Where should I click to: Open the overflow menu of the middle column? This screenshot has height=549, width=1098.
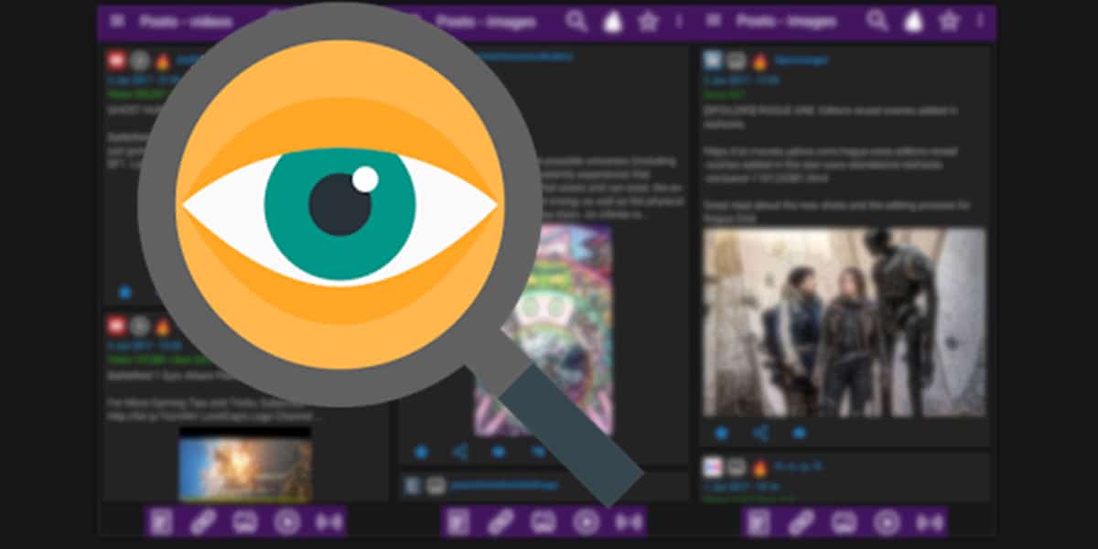tap(677, 20)
